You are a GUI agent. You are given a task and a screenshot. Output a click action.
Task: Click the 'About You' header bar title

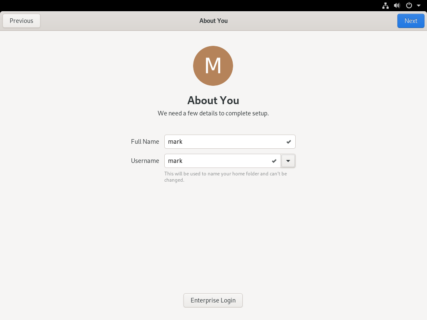coord(213,21)
